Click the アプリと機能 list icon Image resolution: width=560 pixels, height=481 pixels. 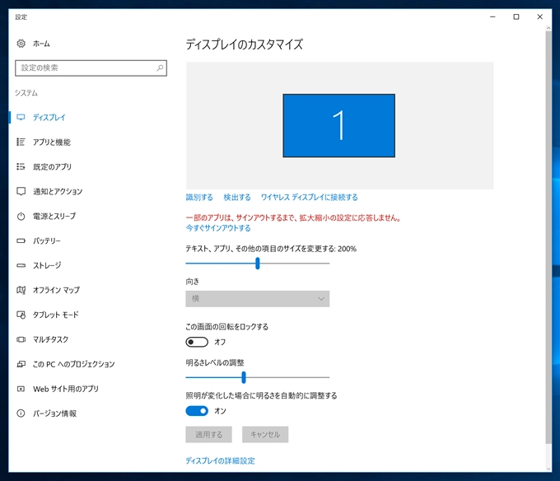pyautogui.click(x=21, y=142)
